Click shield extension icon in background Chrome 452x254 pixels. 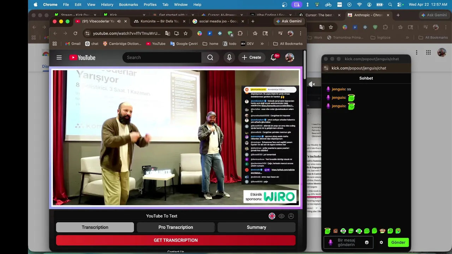coord(375,27)
